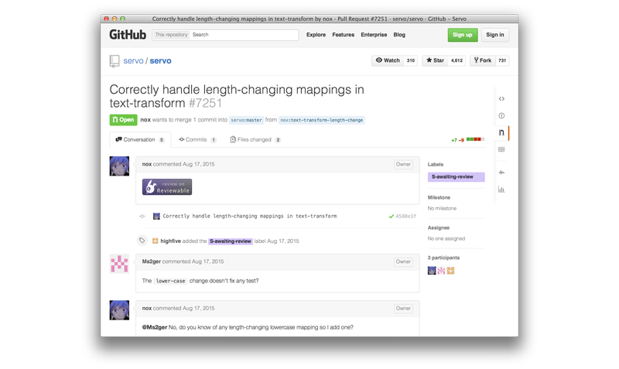The height and width of the screenshot is (369, 619).
Task: Open the Code sidebar icon
Action: pyautogui.click(x=501, y=99)
